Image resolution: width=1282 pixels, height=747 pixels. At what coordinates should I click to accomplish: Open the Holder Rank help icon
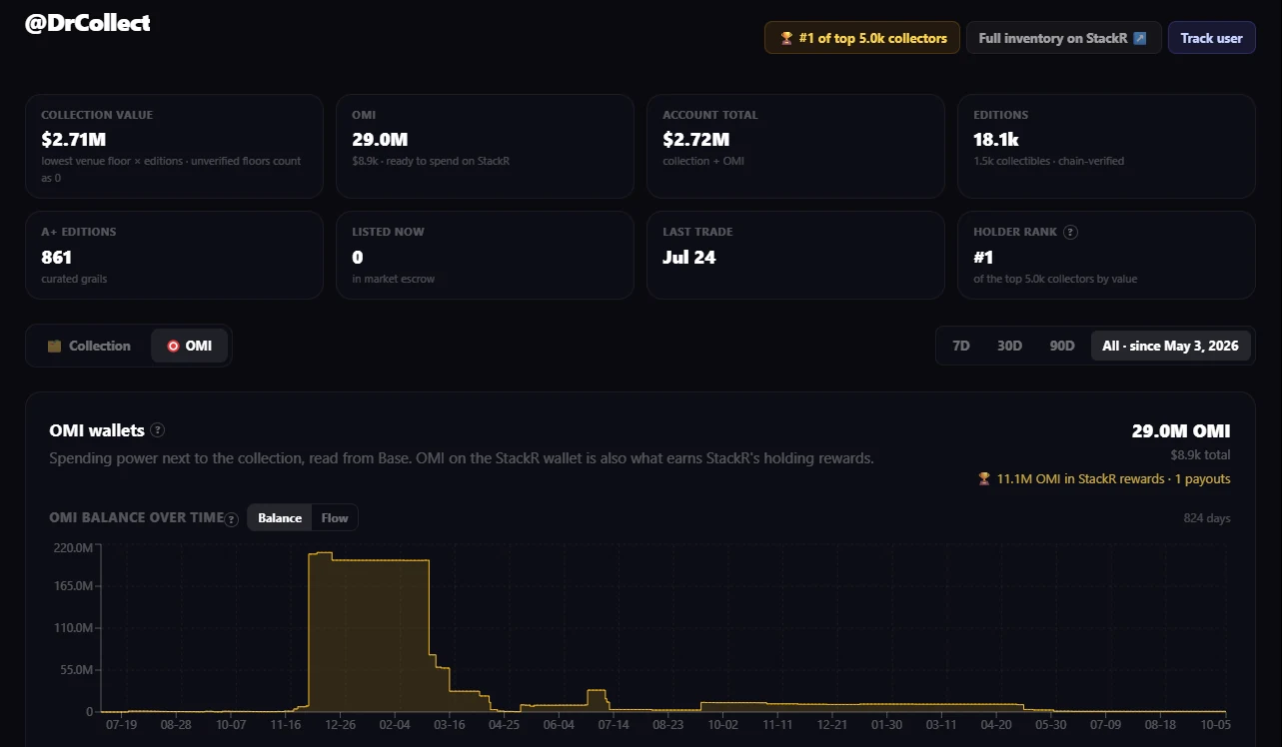tap(1070, 232)
